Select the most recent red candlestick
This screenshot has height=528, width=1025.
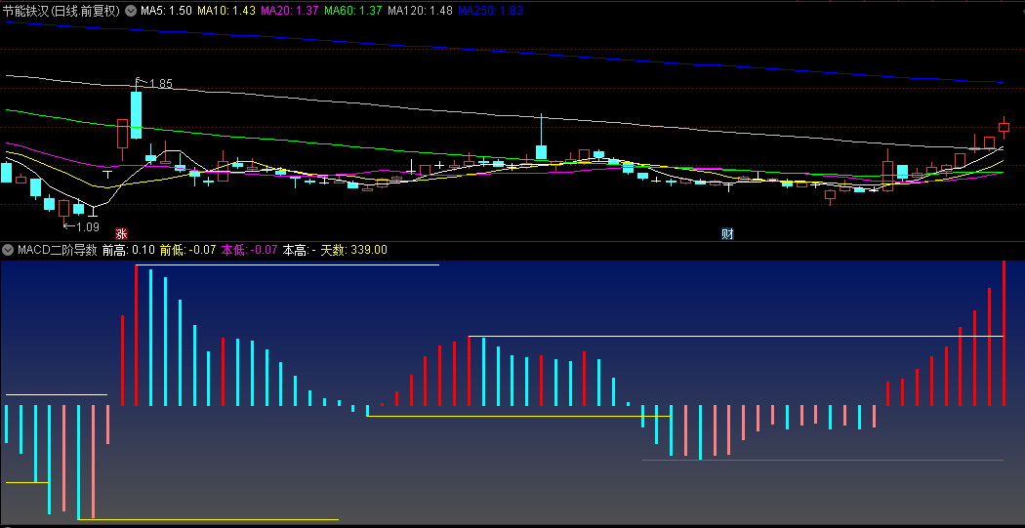1004,128
